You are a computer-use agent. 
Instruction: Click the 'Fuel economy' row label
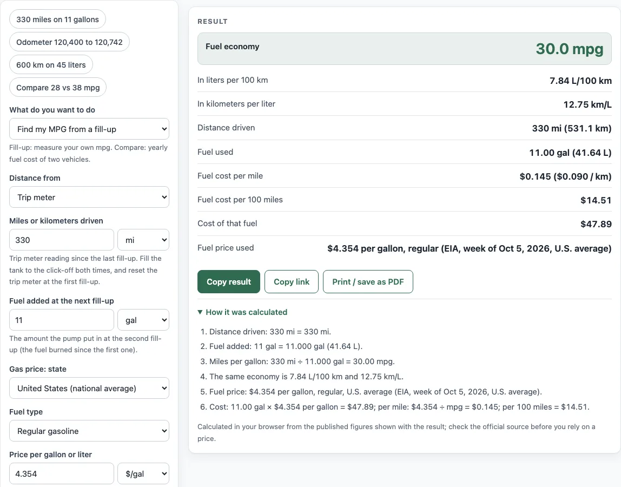[x=233, y=47]
